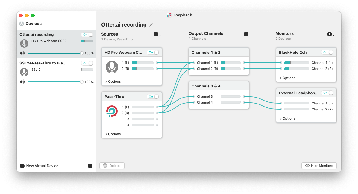Click Pass-Thru 1 (L) output connector
Screen dimensions: 358x194
pos(157,107)
